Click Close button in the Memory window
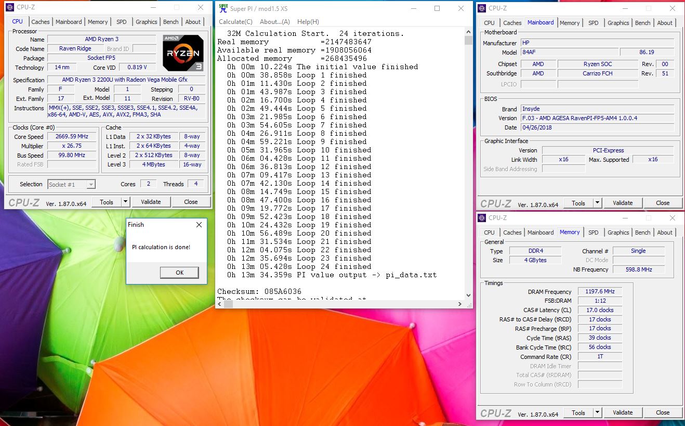The image size is (685, 426). 663,412
